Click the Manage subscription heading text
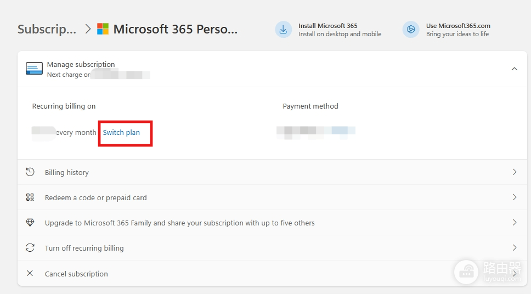Viewport: 531px width, 294px height. point(81,64)
